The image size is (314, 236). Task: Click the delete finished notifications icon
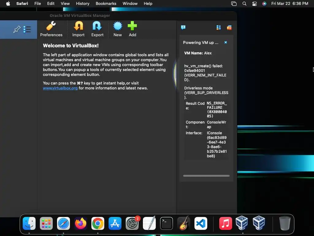[229, 27]
